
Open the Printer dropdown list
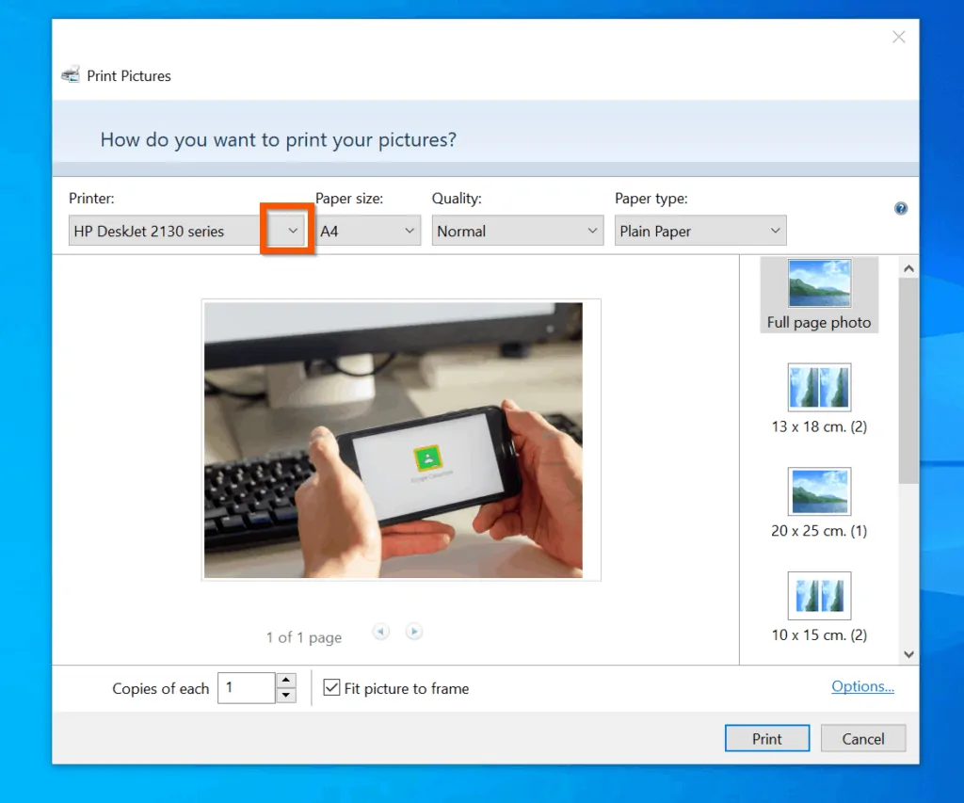point(293,231)
